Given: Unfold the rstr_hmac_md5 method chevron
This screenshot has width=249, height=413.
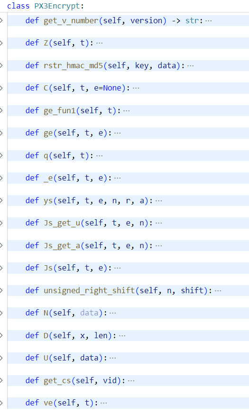Looking at the screenshot, I should (1, 65).
